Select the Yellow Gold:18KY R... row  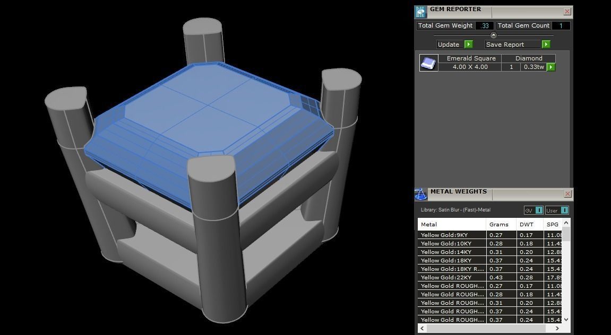[x=490, y=269]
